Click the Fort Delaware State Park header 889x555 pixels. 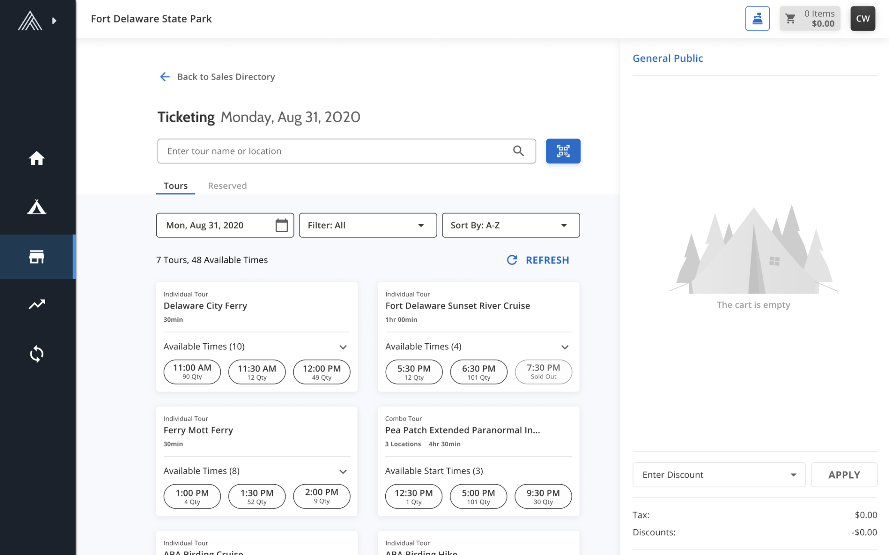click(151, 19)
